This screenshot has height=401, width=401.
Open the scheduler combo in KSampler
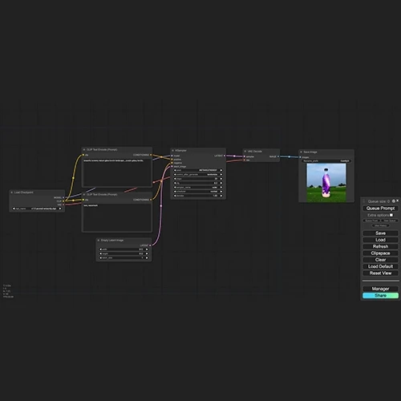coord(198,192)
